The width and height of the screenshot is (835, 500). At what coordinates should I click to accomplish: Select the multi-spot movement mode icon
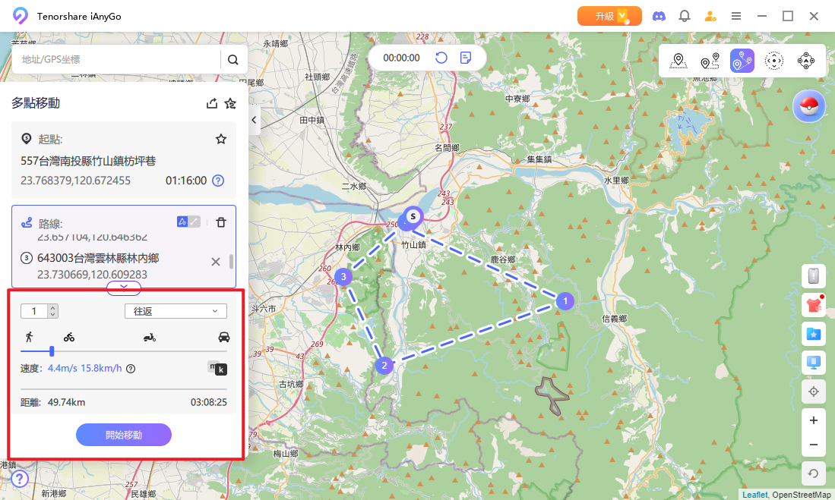pyautogui.click(x=742, y=61)
